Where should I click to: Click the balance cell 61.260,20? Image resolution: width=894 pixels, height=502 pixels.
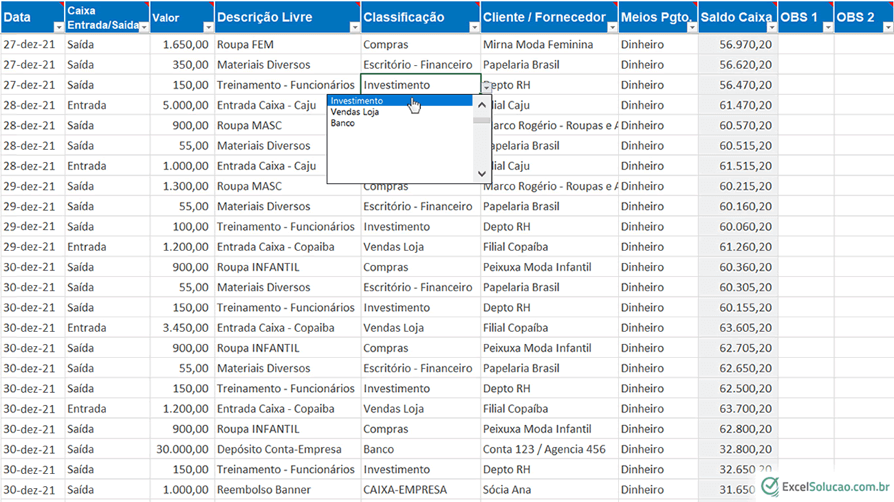(738, 247)
